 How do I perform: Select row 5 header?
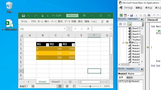point(21,57)
